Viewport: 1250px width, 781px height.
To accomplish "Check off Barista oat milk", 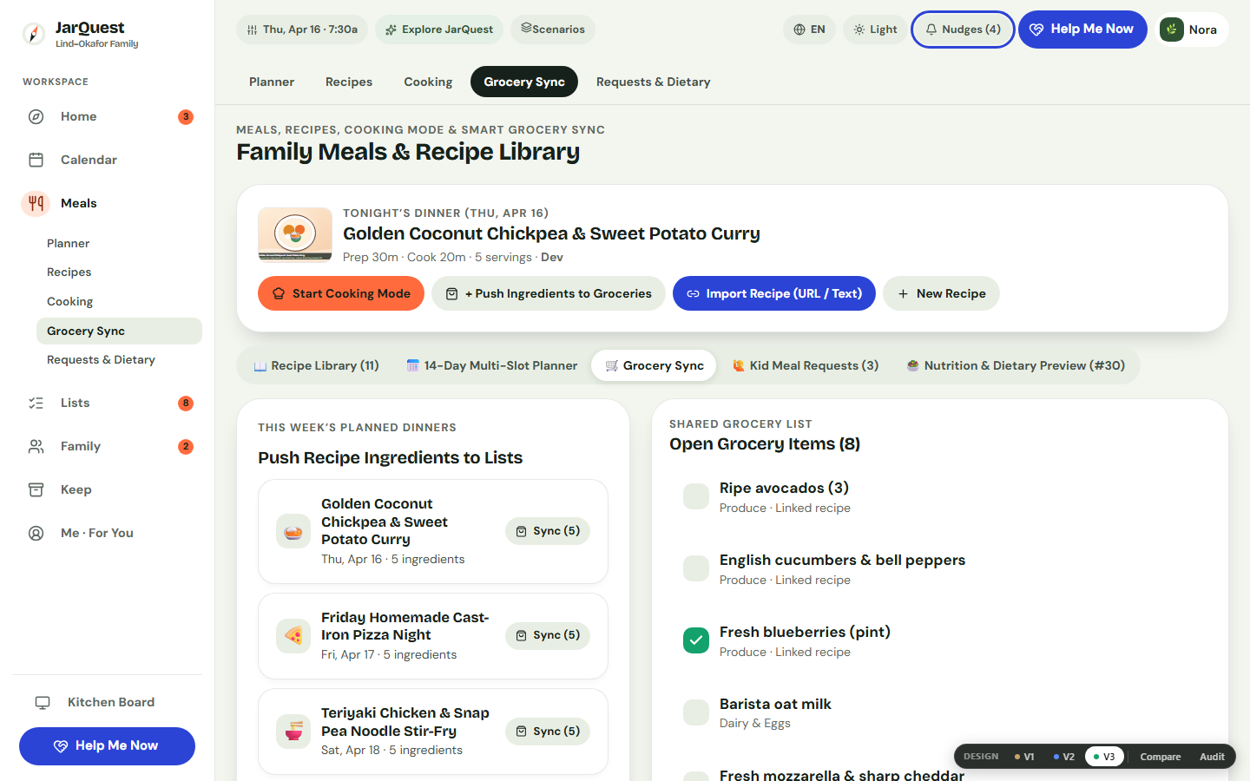I will point(696,712).
